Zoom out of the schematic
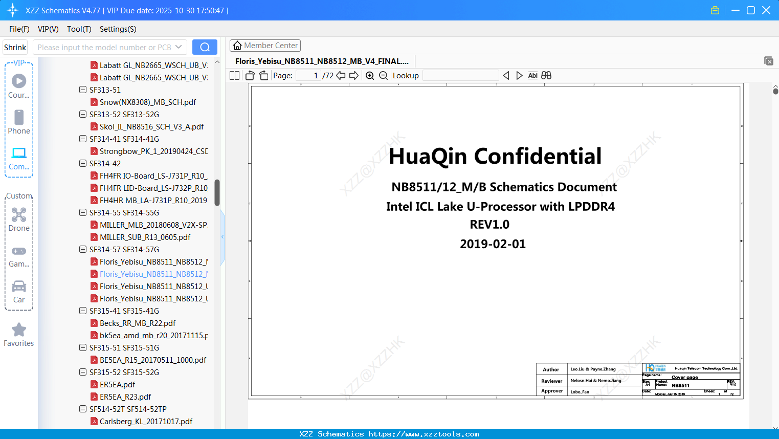Viewport: 779px width, 439px height. point(384,75)
